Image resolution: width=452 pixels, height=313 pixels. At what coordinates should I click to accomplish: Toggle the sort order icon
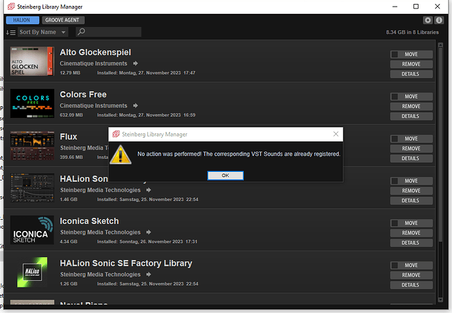10,32
